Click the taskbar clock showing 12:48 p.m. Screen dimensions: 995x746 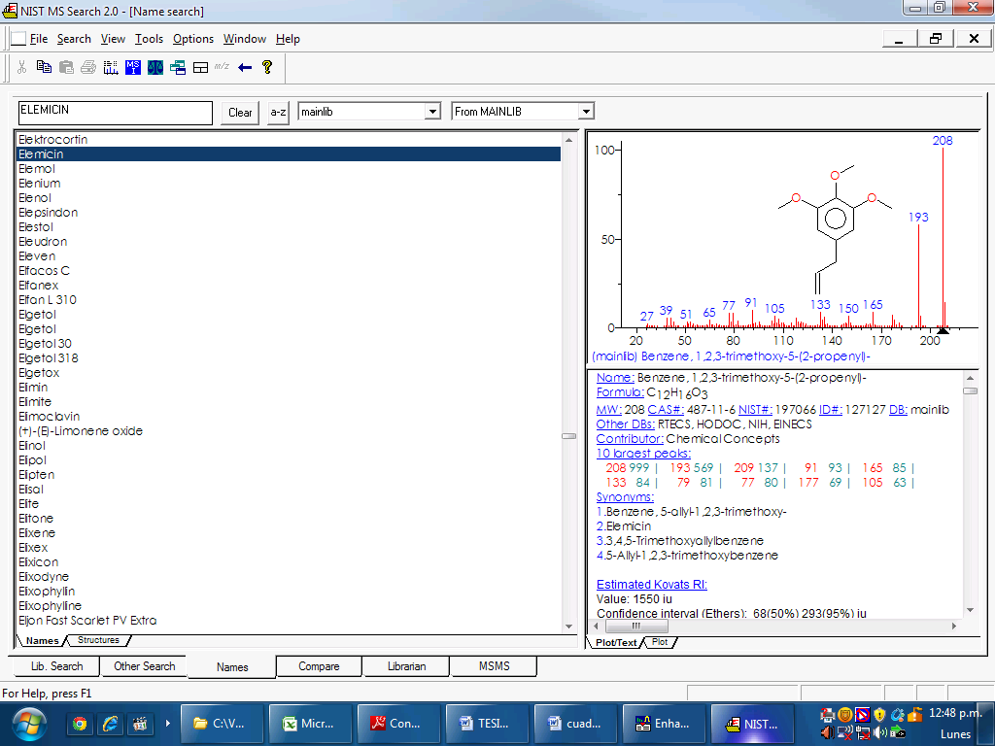click(954, 713)
